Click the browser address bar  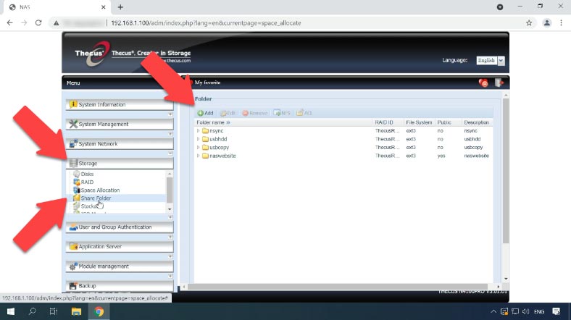pyautogui.click(x=291, y=23)
